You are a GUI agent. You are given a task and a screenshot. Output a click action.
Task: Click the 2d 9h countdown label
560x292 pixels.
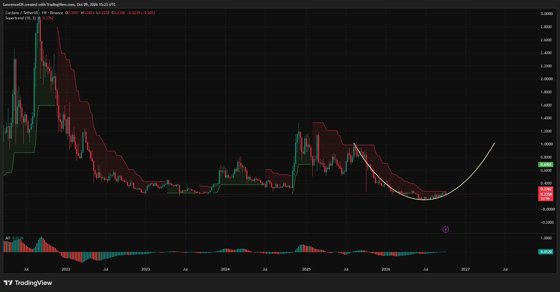click(x=545, y=199)
